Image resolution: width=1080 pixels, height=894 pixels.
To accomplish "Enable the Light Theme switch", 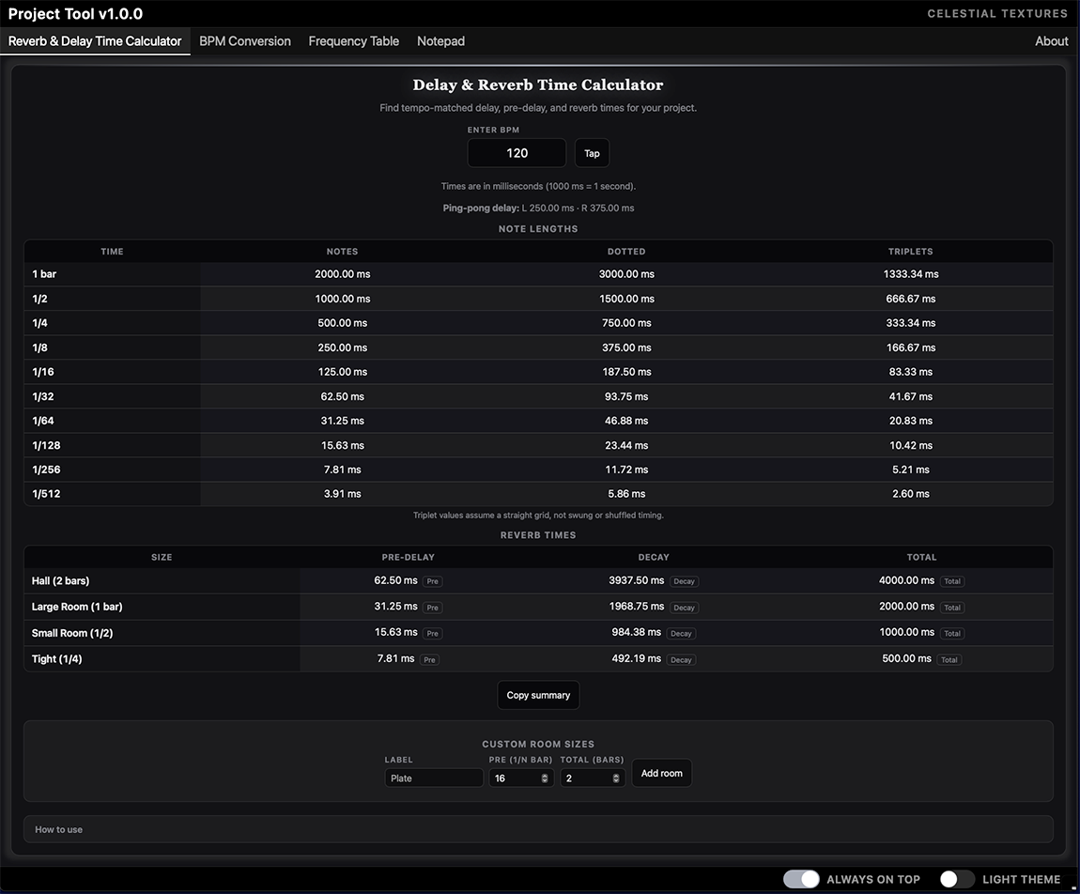I will pos(957,879).
